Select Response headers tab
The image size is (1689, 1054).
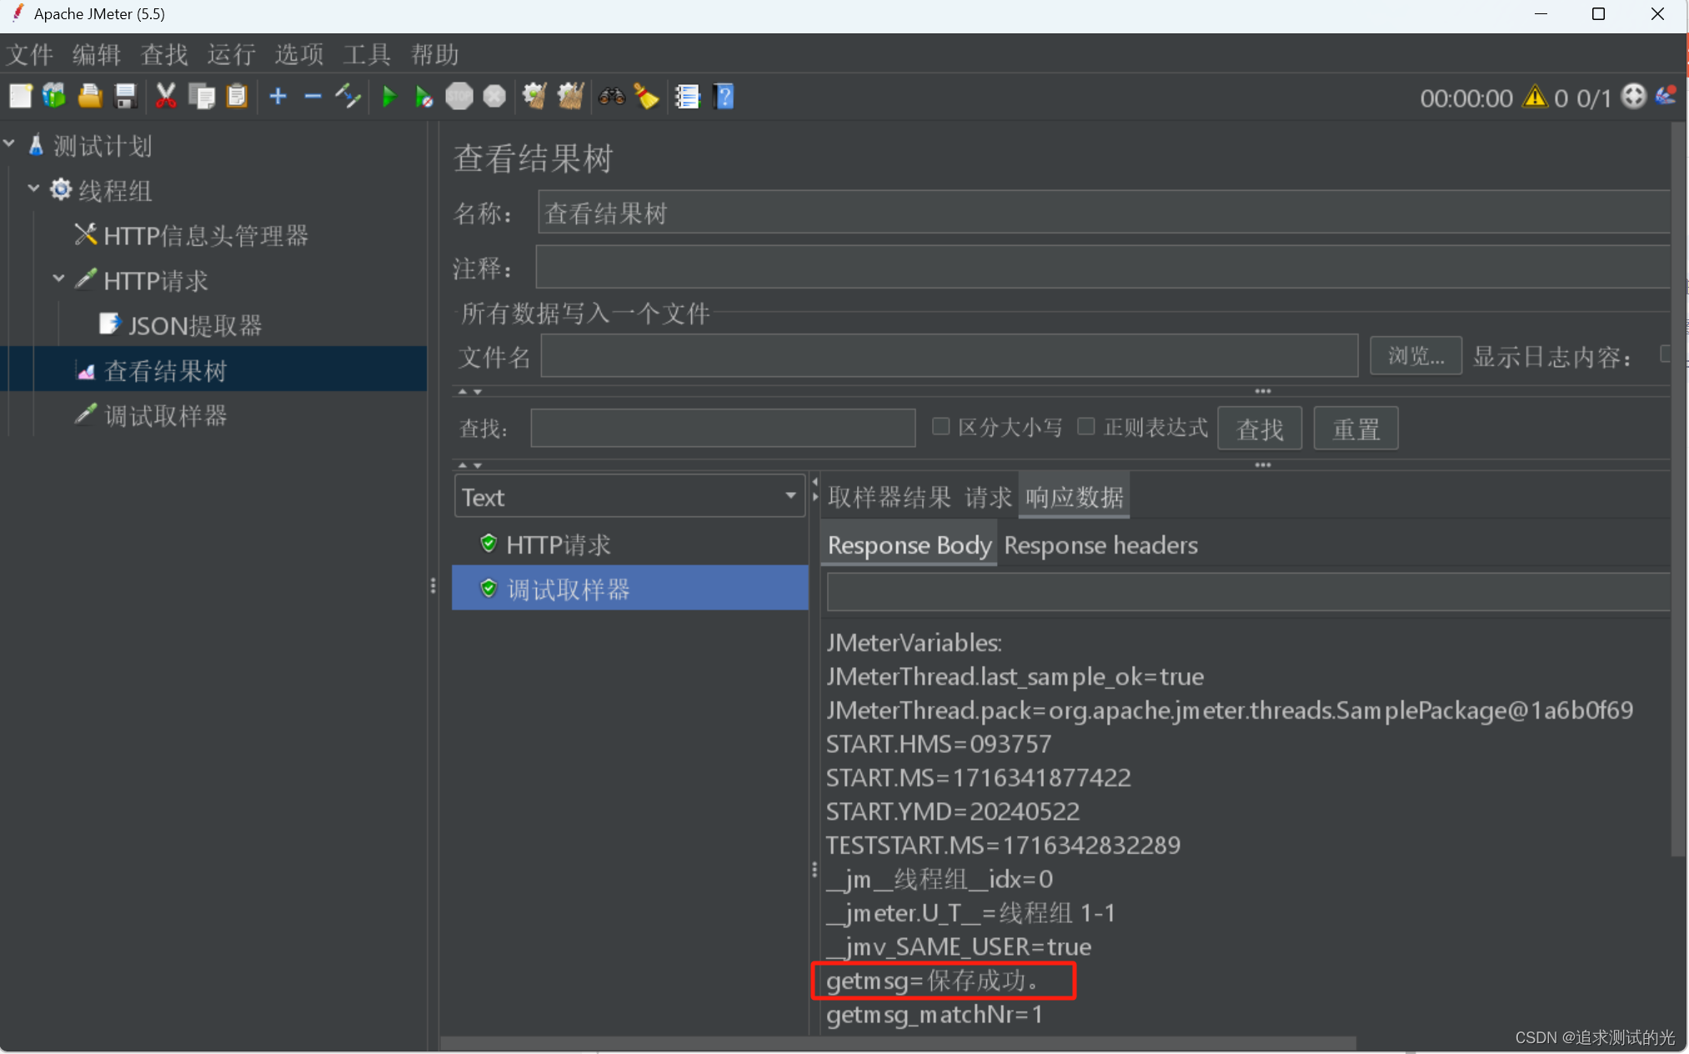pyautogui.click(x=1098, y=544)
